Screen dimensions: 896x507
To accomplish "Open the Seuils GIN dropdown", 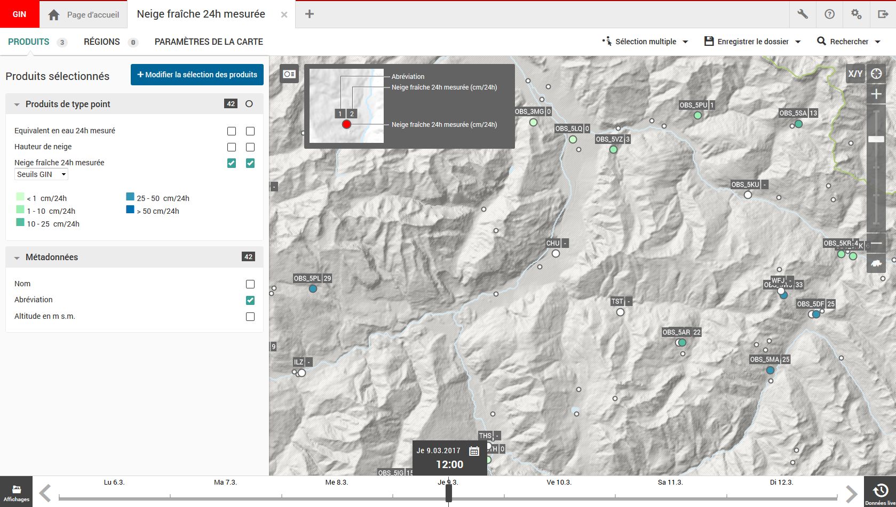I will pos(41,174).
